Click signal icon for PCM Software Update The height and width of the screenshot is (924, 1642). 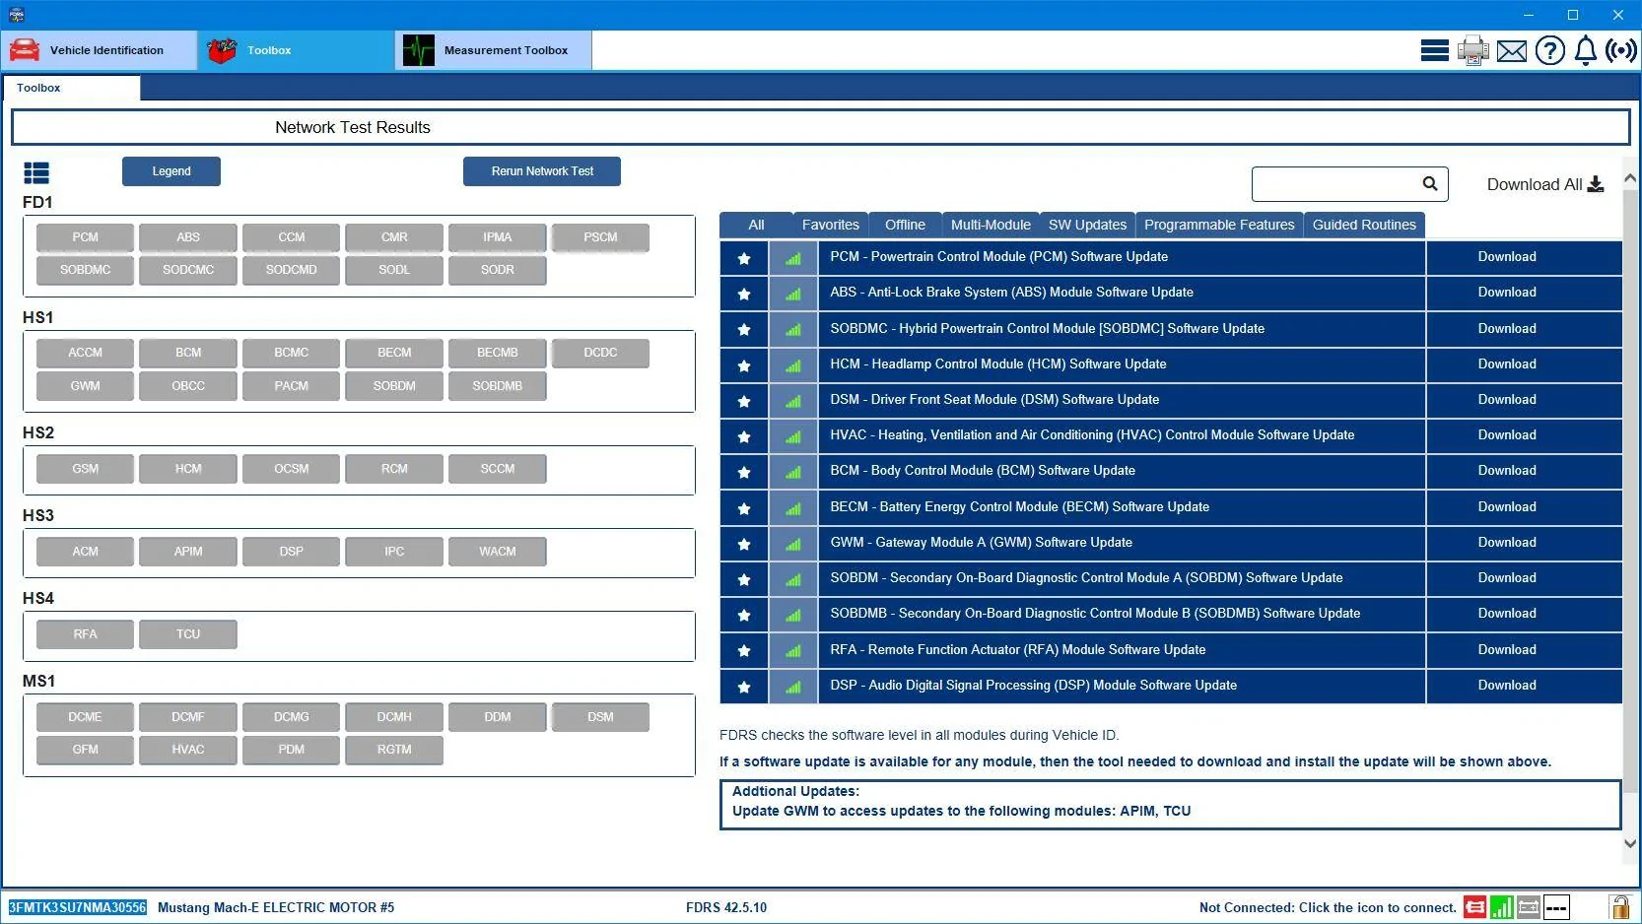[x=793, y=258]
